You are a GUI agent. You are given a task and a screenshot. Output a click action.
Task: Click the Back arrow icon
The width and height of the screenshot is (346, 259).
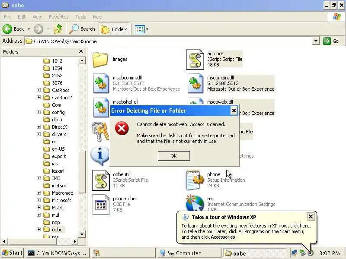pyautogui.click(x=7, y=29)
